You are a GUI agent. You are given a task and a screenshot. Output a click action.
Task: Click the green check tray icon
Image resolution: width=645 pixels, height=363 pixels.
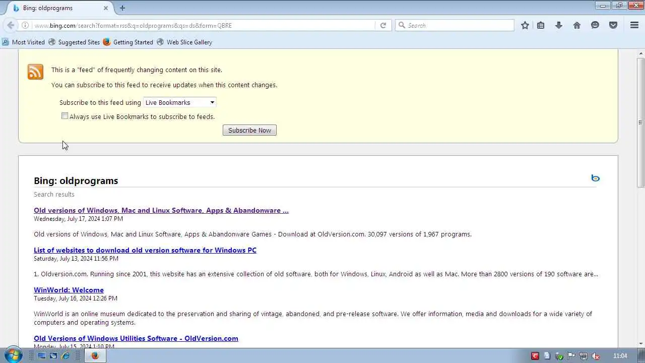[x=559, y=356]
